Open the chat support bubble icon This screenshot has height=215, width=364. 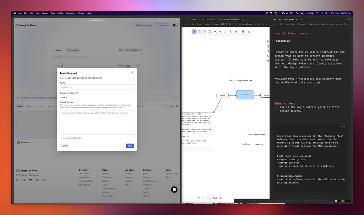tap(174, 189)
